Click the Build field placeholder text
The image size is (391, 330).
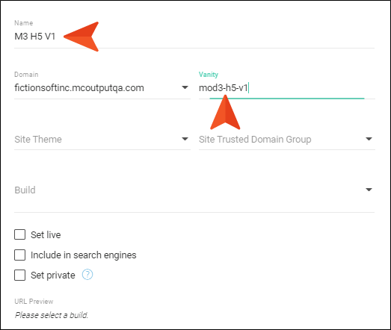(x=25, y=190)
